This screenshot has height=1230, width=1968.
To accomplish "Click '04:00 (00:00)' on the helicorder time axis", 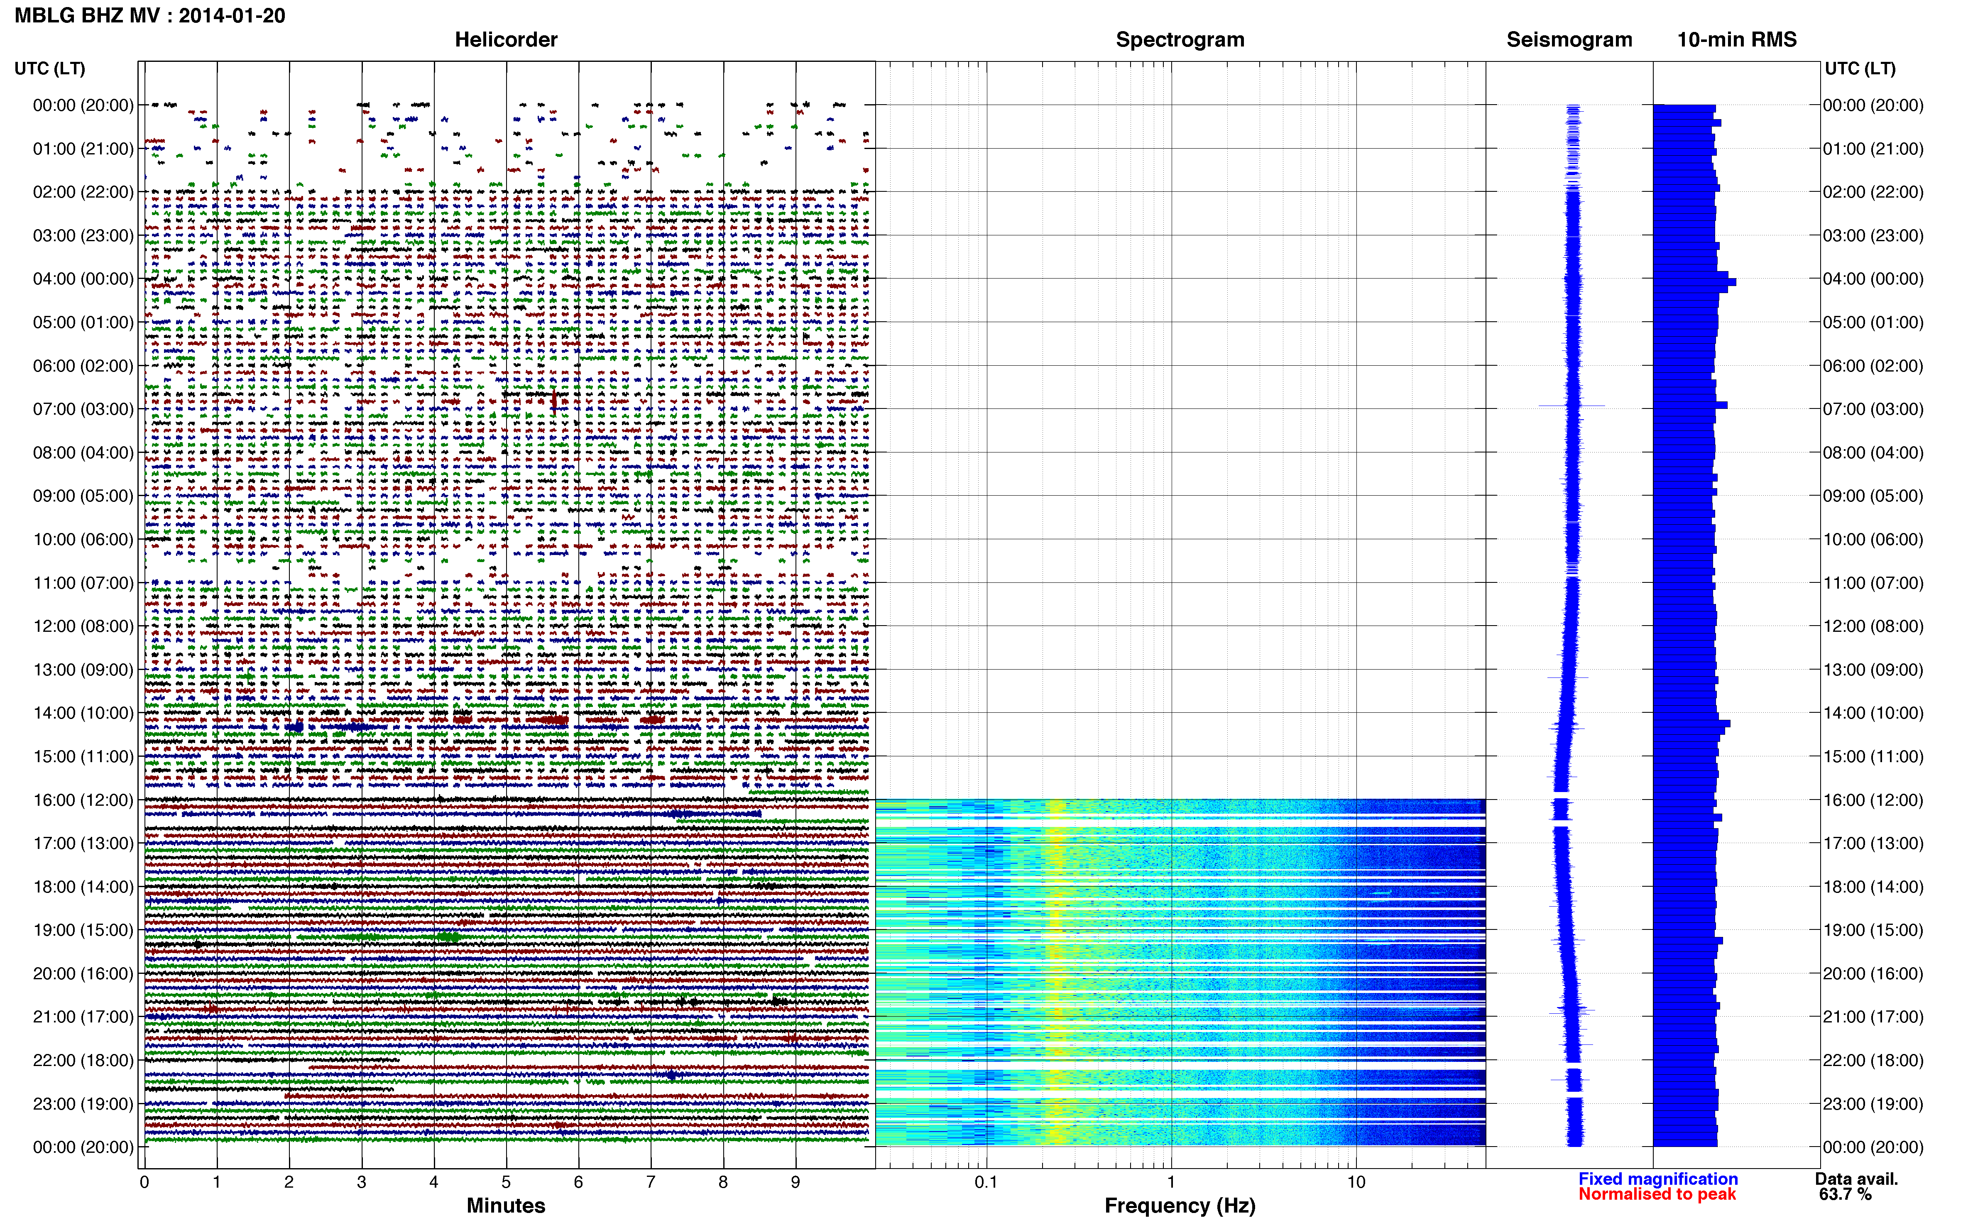I will tap(83, 279).
